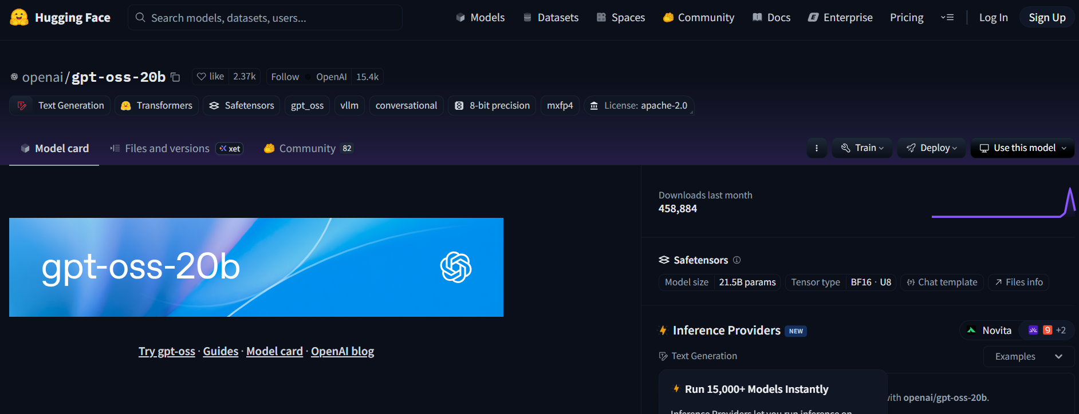Click the three-dot more options button
1079x414 pixels.
click(x=817, y=148)
